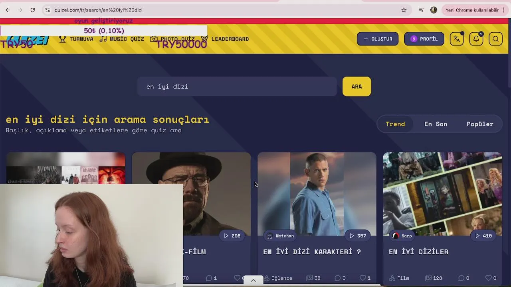Click the OLUŞTUR create button
The height and width of the screenshot is (287, 511).
[x=378, y=39]
